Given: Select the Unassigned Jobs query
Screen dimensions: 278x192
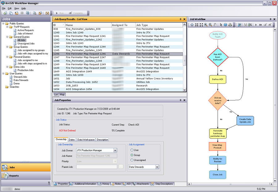Looking at the screenshot, I should (x=26, y=43).
